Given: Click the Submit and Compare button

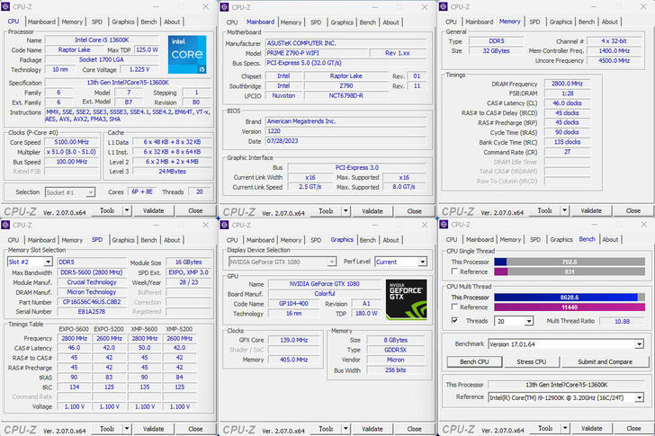Looking at the screenshot, I should click(604, 361).
